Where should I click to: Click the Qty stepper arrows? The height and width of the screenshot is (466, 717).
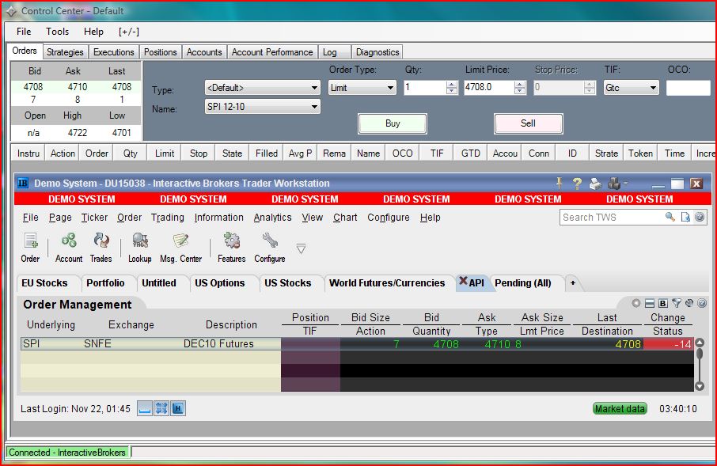point(452,87)
